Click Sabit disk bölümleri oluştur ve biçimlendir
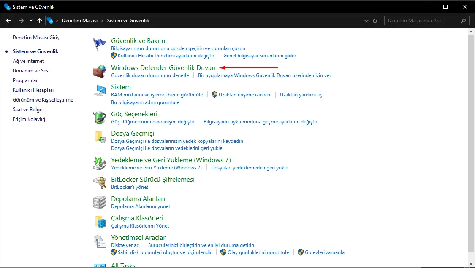 click(x=165, y=252)
